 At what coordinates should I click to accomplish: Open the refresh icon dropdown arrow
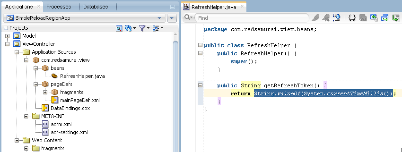134,28
